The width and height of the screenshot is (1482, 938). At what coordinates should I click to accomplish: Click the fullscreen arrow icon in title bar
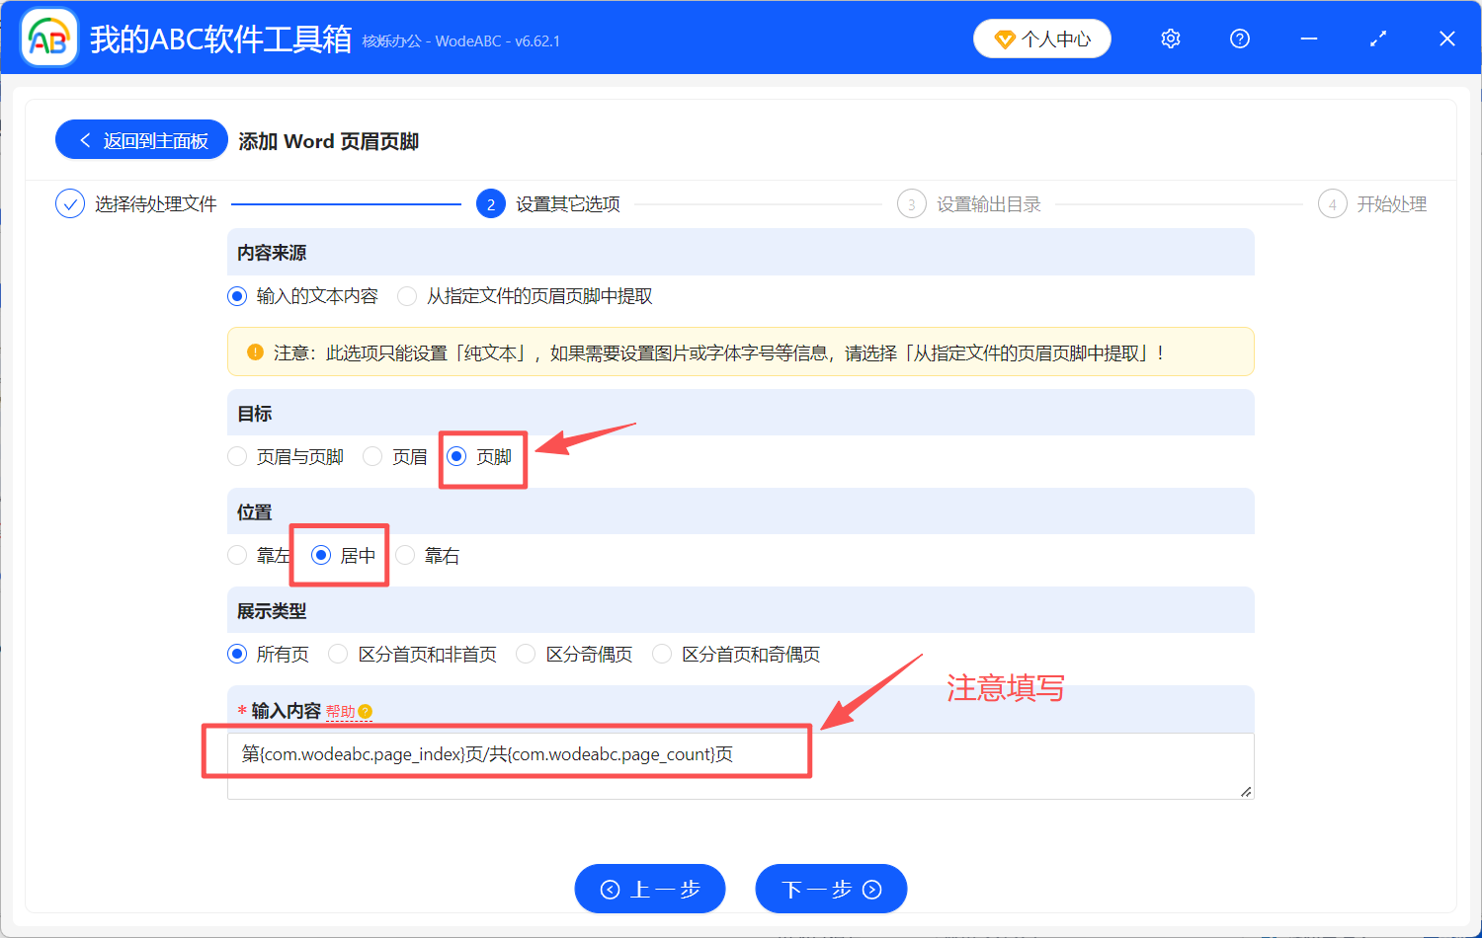click(x=1377, y=38)
